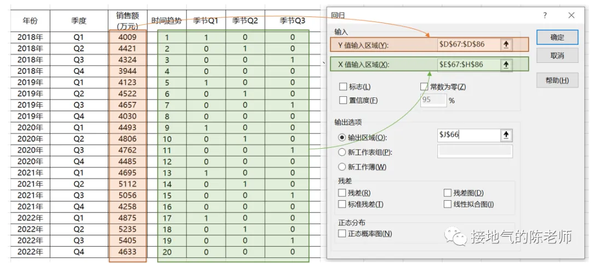The width and height of the screenshot is (591, 263).
Task: Click the 取消 button
Action: point(557,55)
